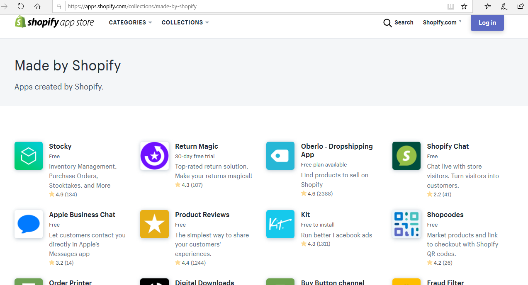The height and width of the screenshot is (285, 528).
Task: Open the Shopcodes QR icon
Action: (406, 224)
